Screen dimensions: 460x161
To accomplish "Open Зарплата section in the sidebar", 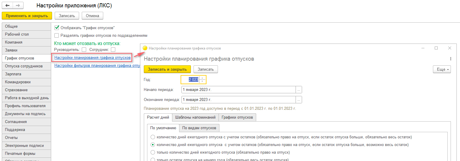I will click(26, 74).
